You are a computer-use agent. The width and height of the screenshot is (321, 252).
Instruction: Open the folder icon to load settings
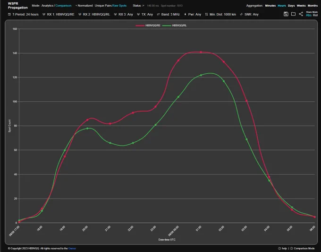tap(293, 14)
